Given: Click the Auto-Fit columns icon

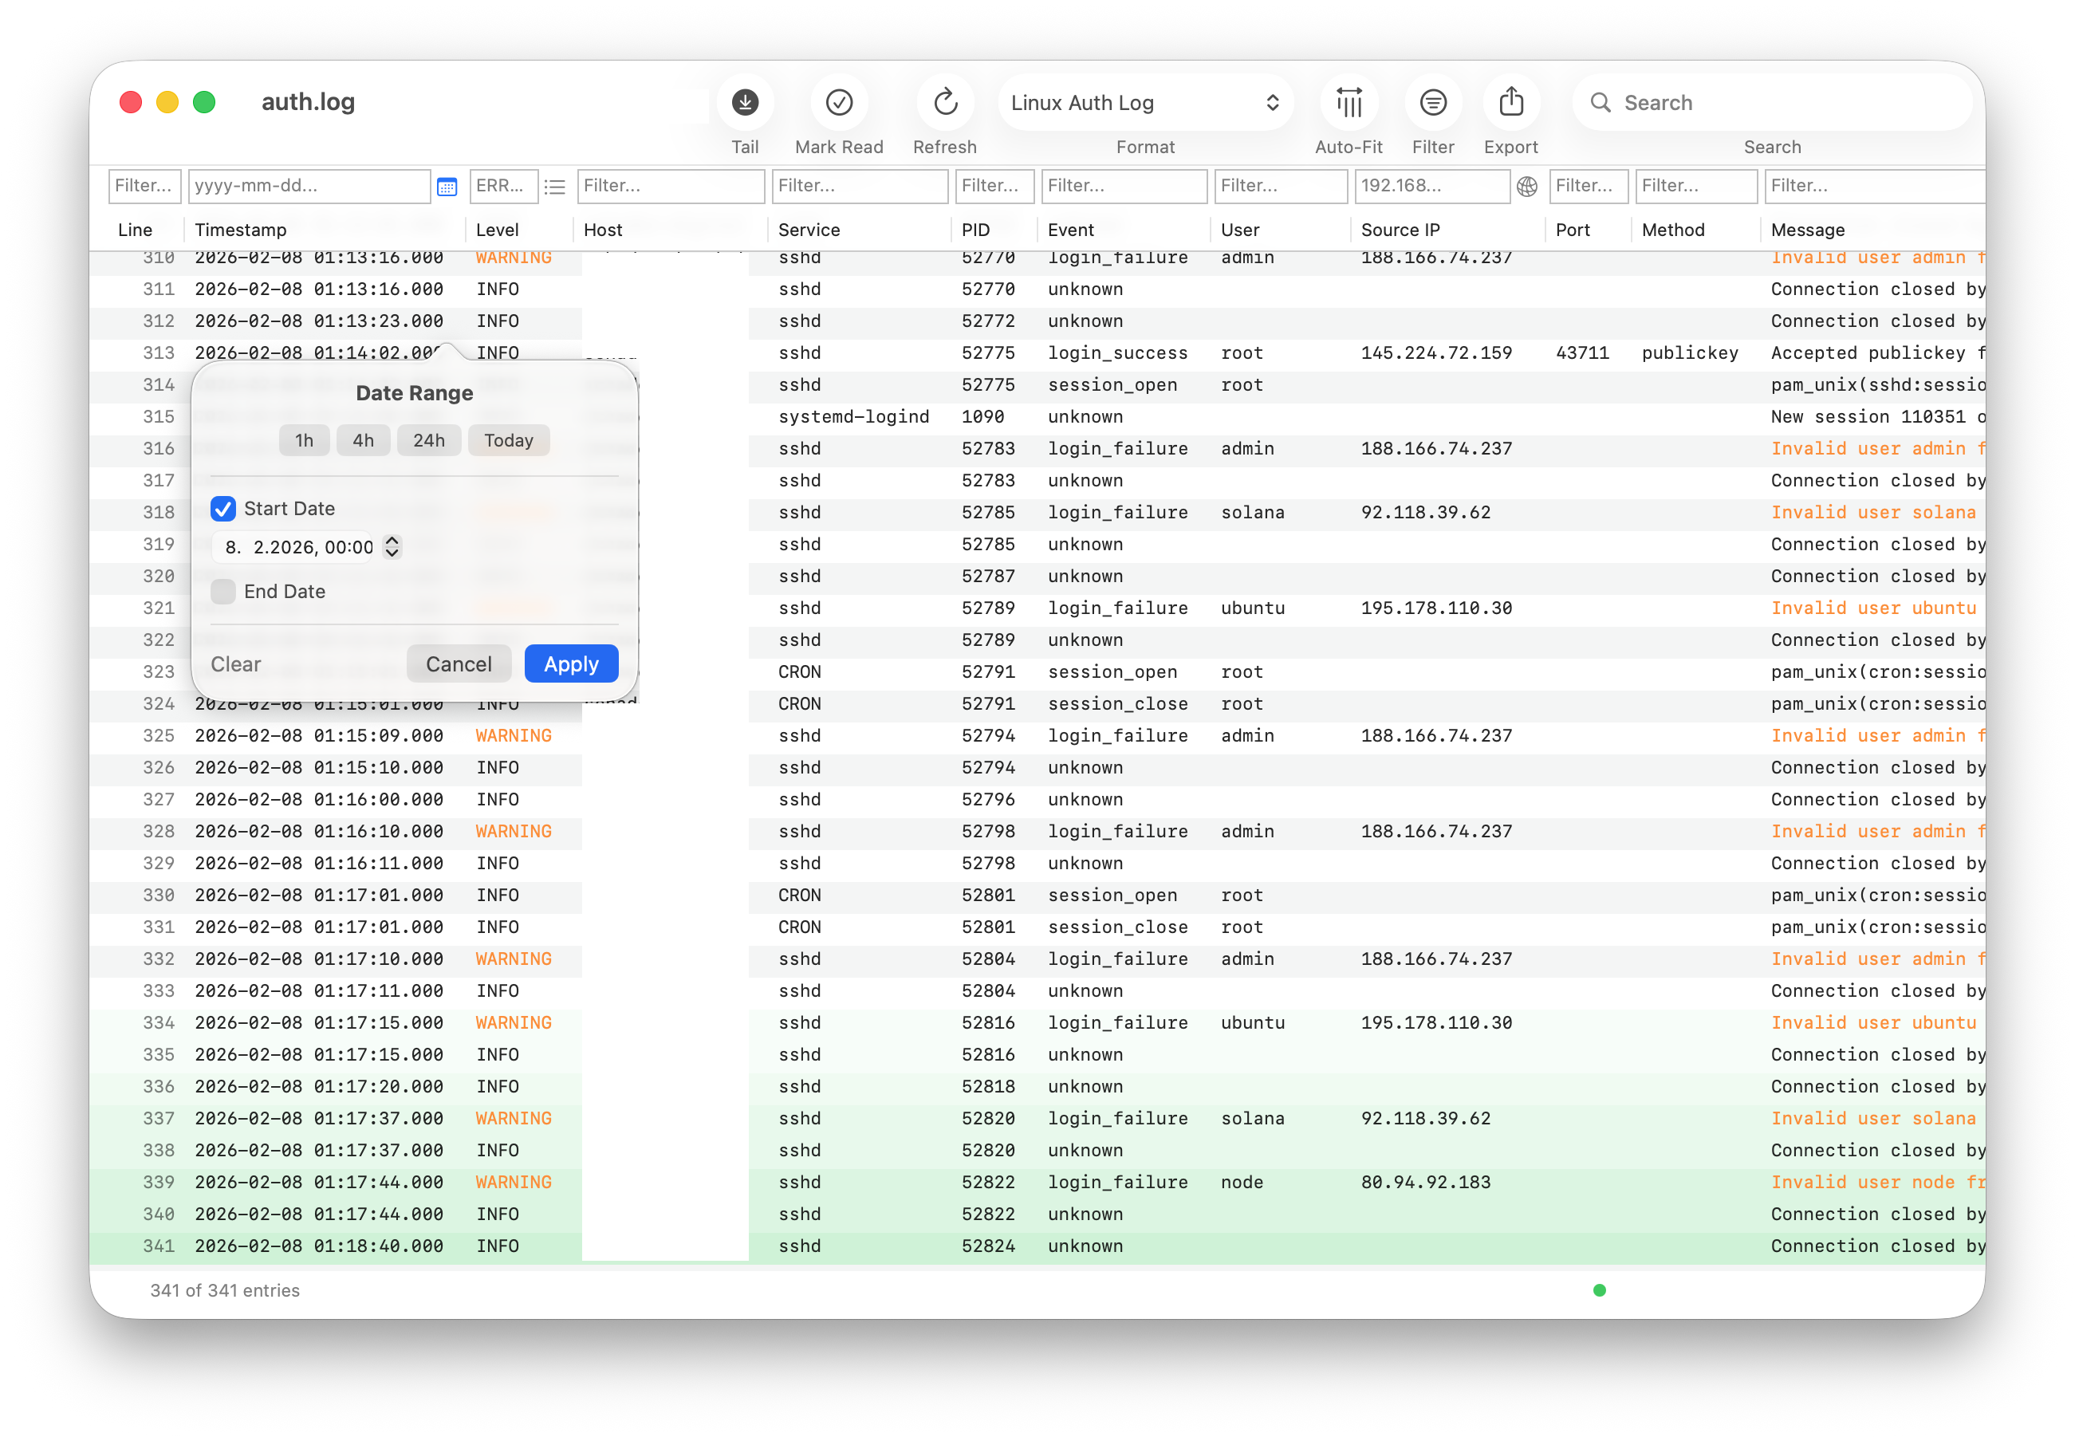Looking at the screenshot, I should point(1348,102).
